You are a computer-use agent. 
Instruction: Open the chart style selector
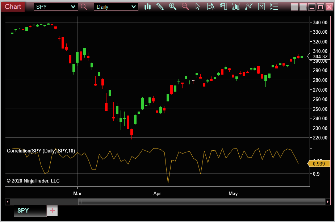point(147,6)
